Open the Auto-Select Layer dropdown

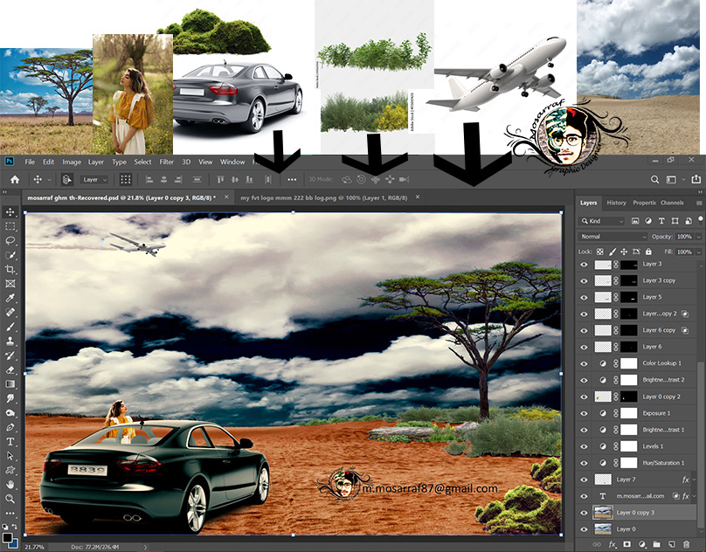point(93,179)
